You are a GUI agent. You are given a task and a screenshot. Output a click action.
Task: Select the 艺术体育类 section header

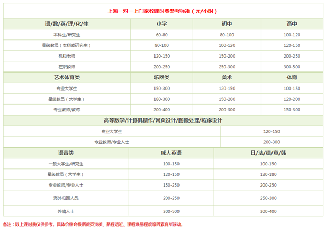coord(67,77)
